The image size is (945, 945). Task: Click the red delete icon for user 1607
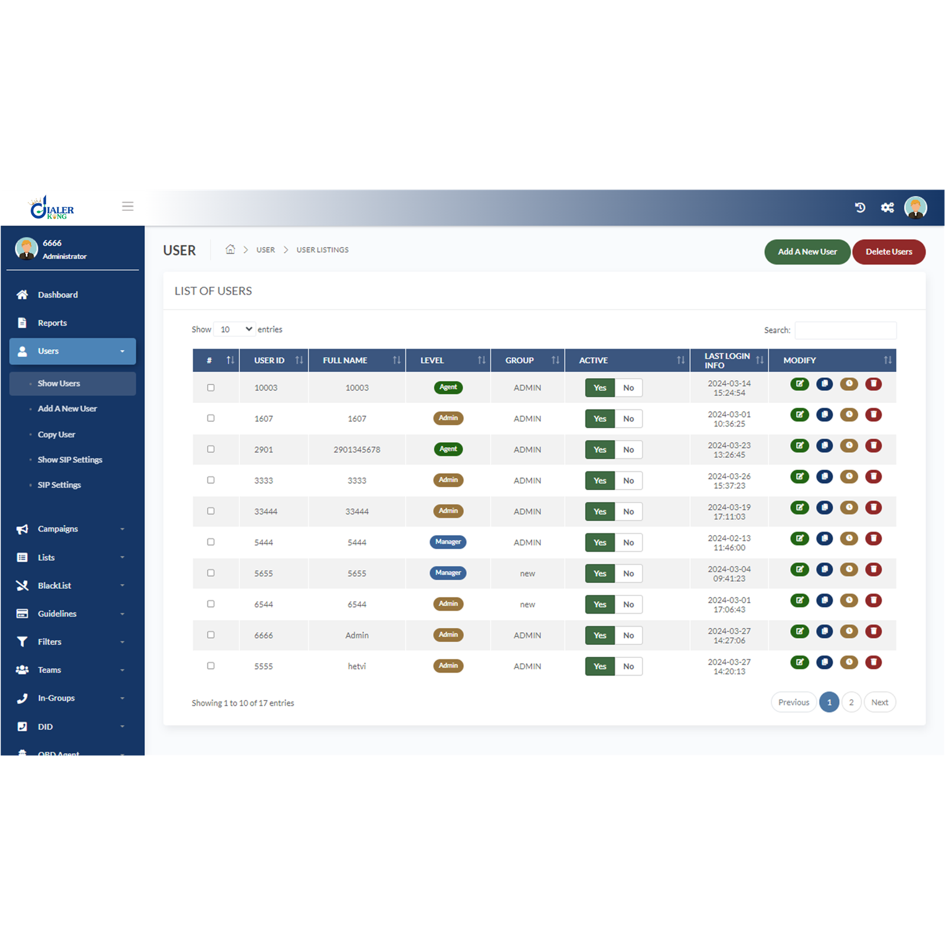click(x=874, y=415)
